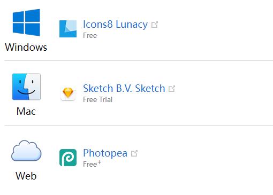Click the Sketch yellow diamond icon
Image resolution: width=273 pixels, height=195 pixels.
pos(68,93)
